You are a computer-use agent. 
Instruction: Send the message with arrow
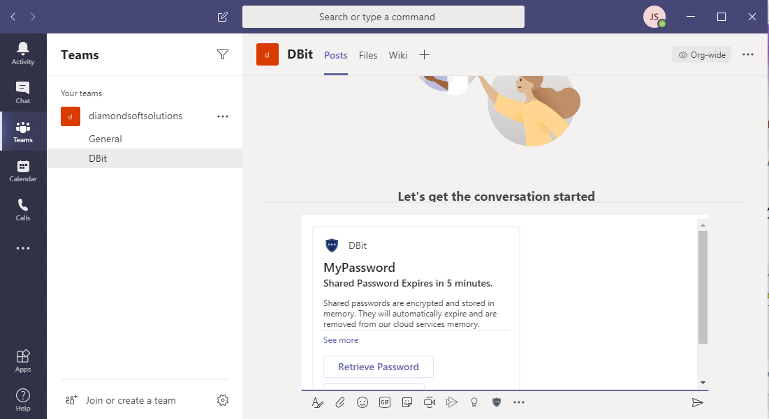coord(697,402)
